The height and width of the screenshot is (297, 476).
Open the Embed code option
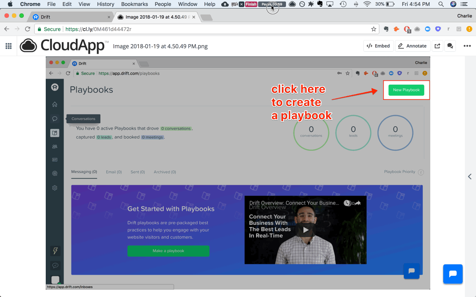pyautogui.click(x=378, y=46)
